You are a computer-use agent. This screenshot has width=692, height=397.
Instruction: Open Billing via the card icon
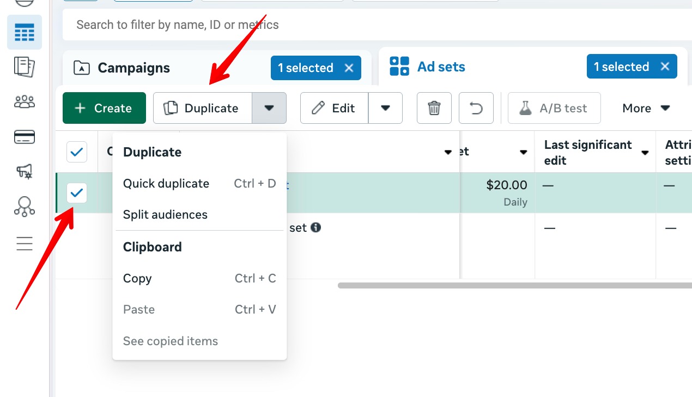tap(25, 137)
